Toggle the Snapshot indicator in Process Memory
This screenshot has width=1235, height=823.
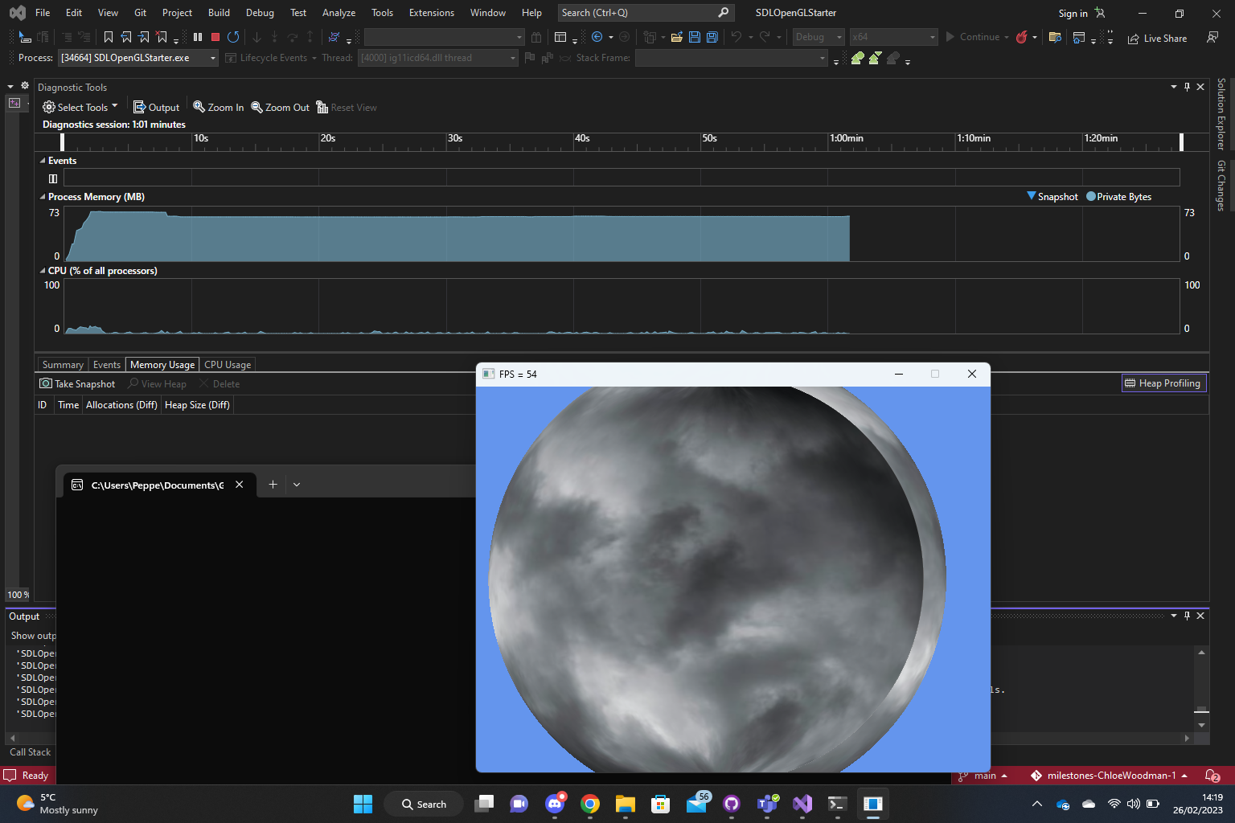(x=1052, y=196)
